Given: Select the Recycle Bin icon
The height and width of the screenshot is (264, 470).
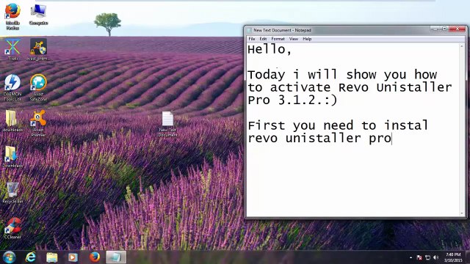Looking at the screenshot, I should tap(12, 193).
